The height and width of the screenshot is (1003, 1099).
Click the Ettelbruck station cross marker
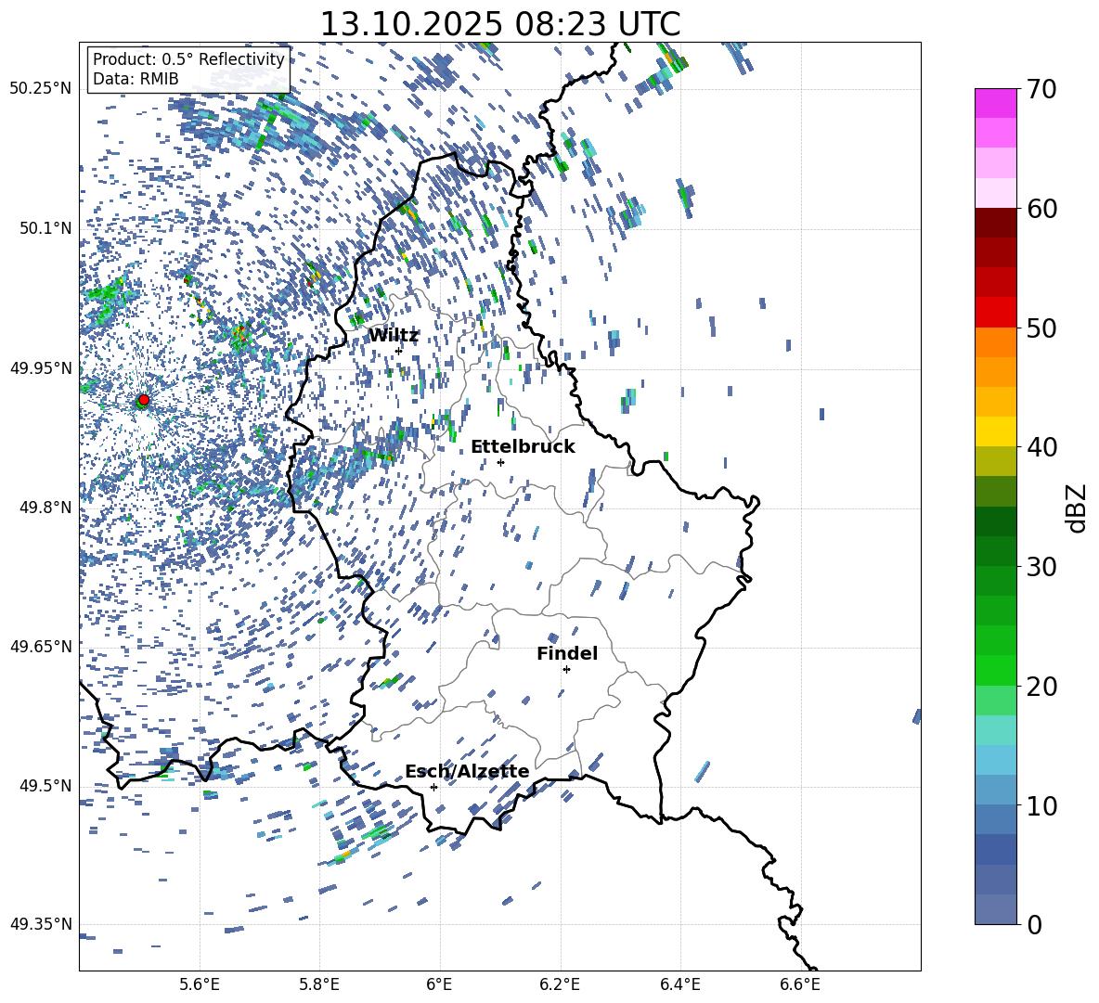(500, 462)
